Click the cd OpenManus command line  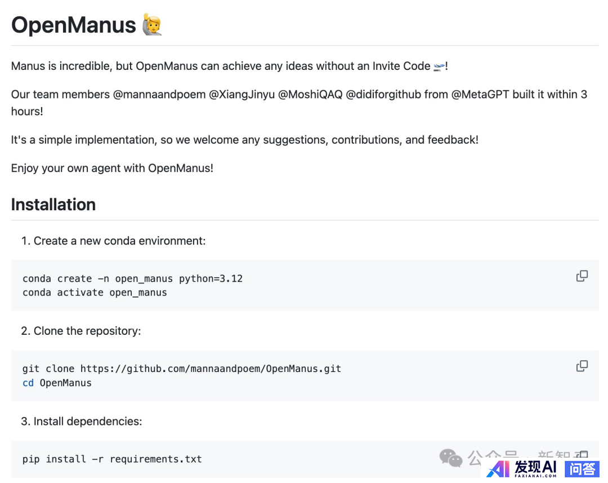coord(57,383)
